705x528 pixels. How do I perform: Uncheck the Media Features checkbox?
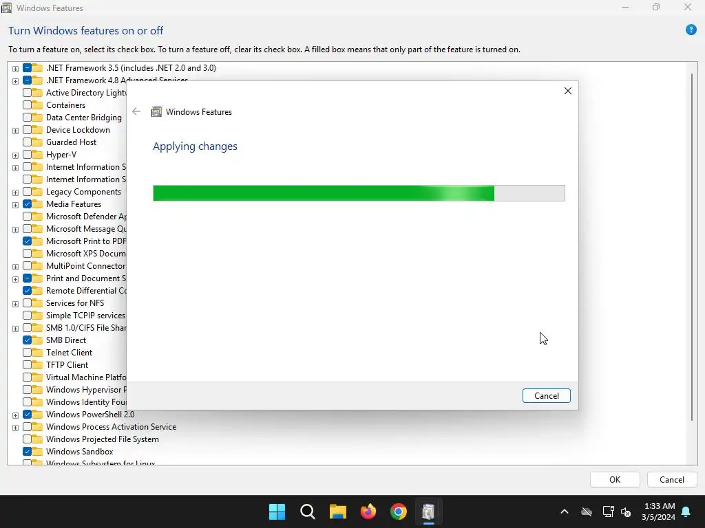27,203
